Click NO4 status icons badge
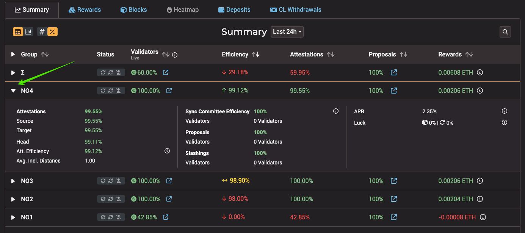 coord(111,91)
